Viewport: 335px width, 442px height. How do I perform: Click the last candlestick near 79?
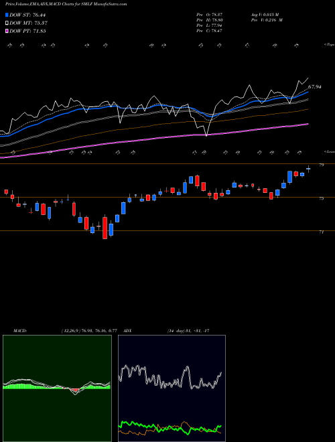(x=308, y=169)
